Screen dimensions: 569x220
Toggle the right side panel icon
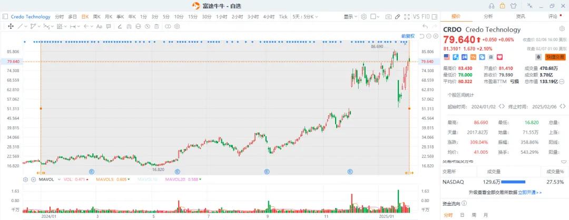(x=434, y=17)
